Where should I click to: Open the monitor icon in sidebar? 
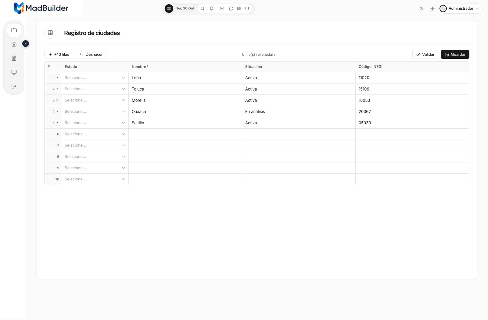tap(14, 72)
